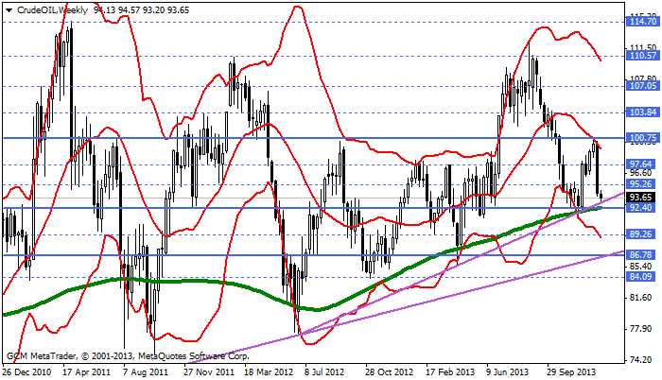The image size is (662, 380).
Task: Select the 110.57 price level label
Action: [642, 56]
